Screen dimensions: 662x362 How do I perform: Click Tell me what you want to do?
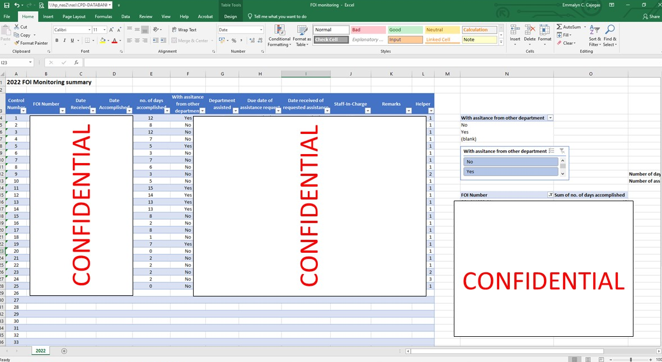[x=277, y=16]
